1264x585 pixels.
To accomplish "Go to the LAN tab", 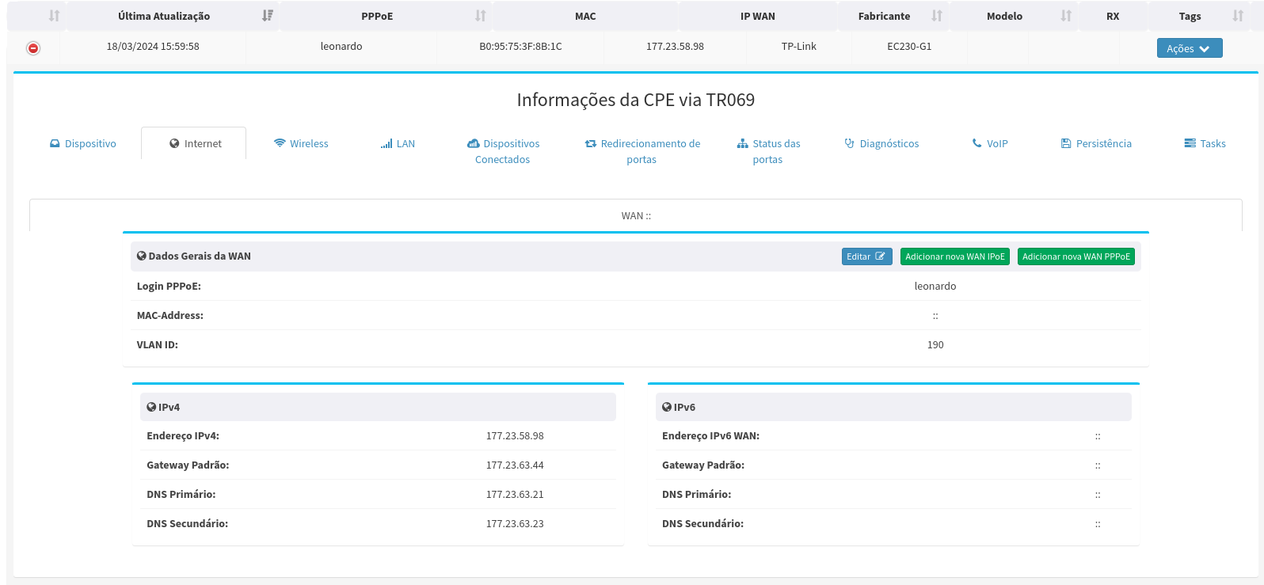I will point(398,143).
